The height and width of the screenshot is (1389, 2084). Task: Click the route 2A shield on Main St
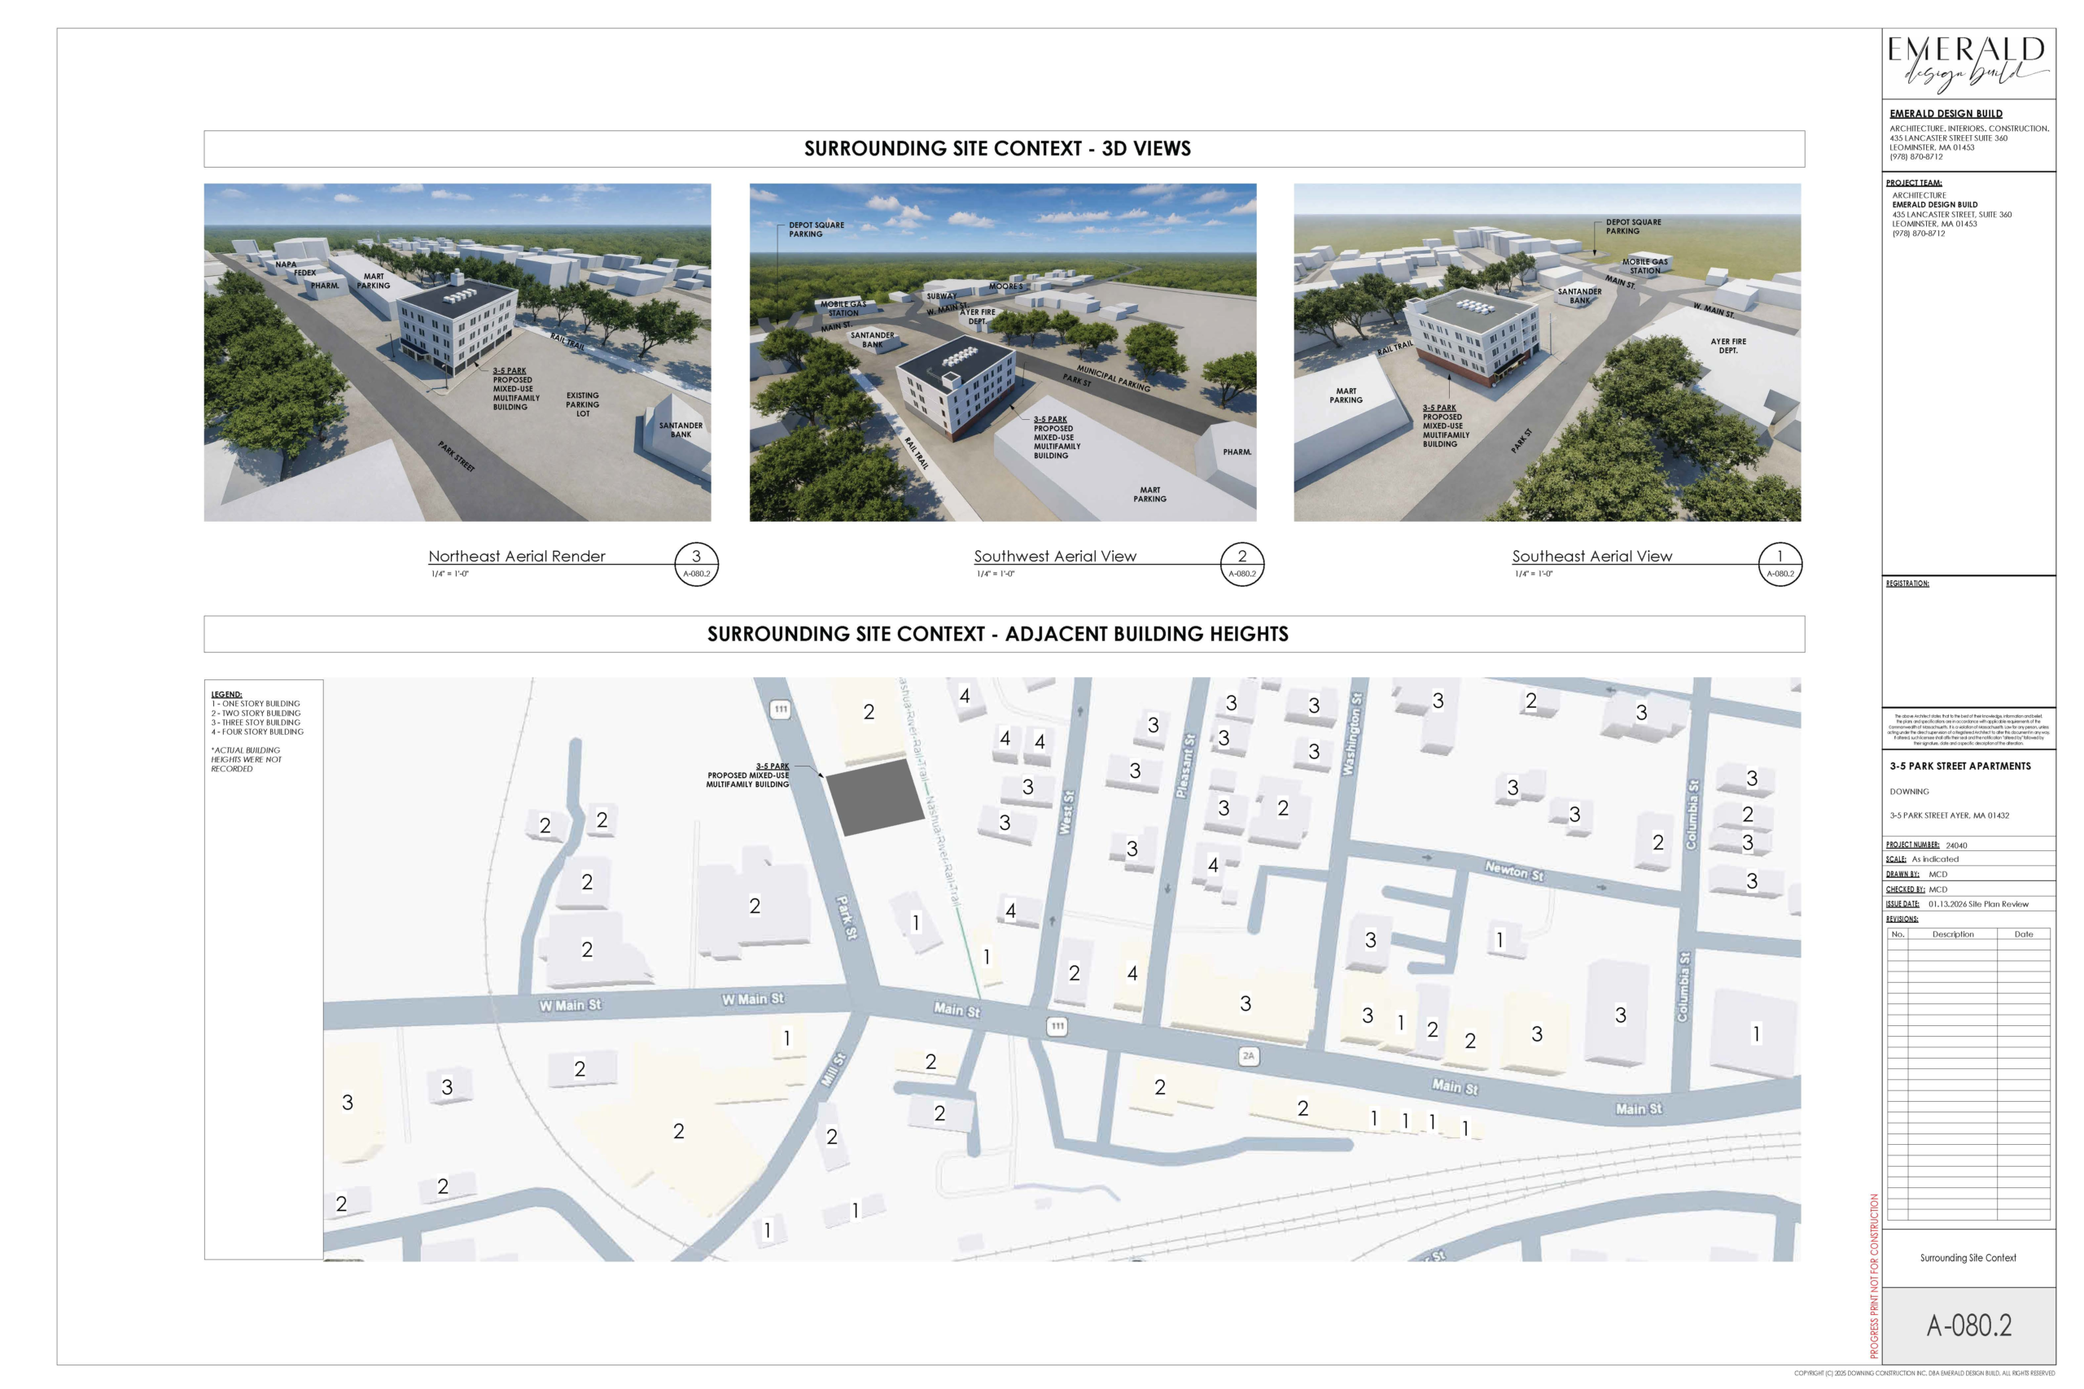click(x=1248, y=1056)
